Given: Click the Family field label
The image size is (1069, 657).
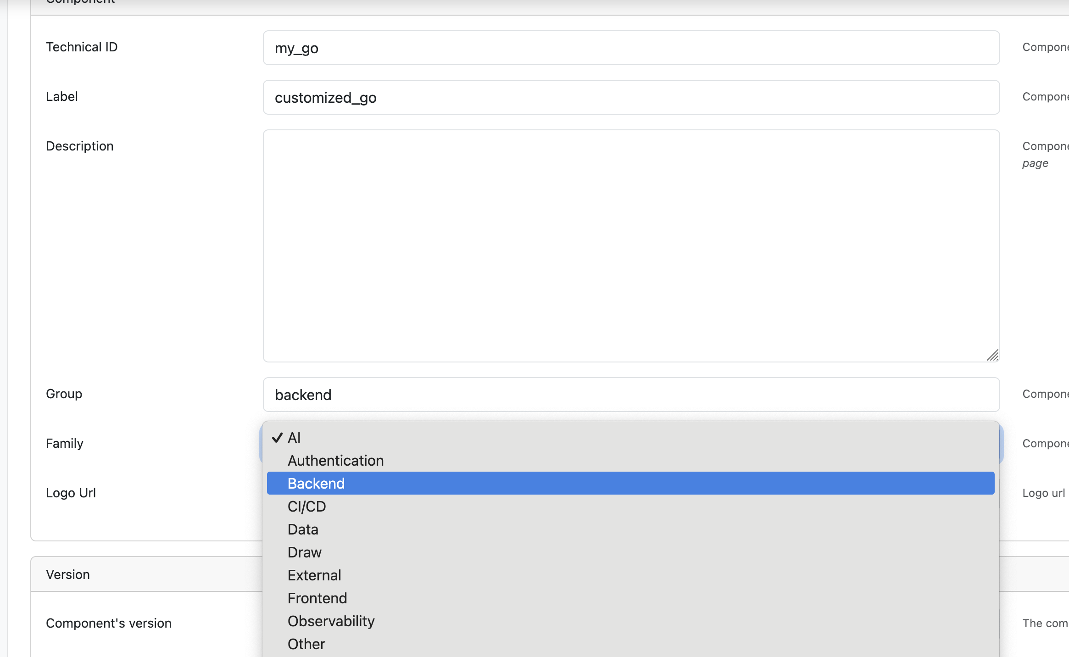Looking at the screenshot, I should (x=65, y=443).
